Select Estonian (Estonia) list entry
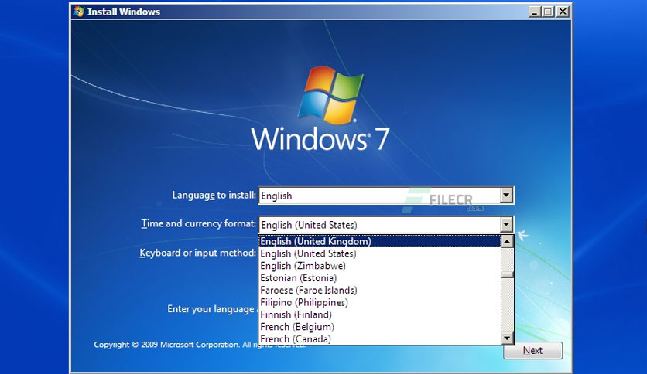647x374 pixels. pos(380,278)
